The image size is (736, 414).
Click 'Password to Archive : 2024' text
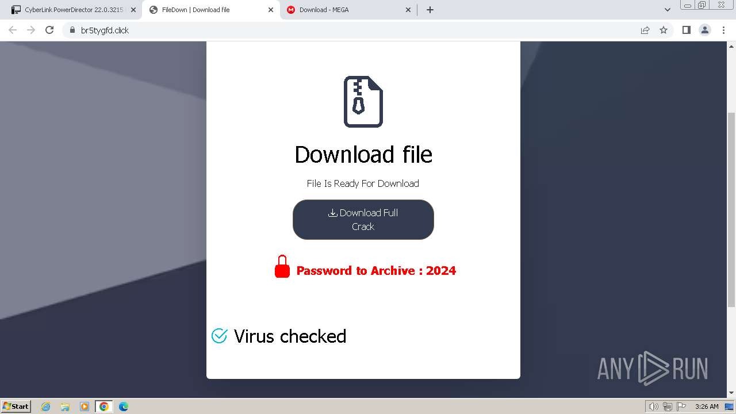pos(376,271)
